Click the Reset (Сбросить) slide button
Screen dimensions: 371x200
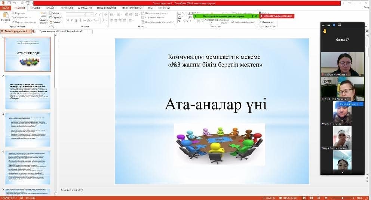click(57, 18)
